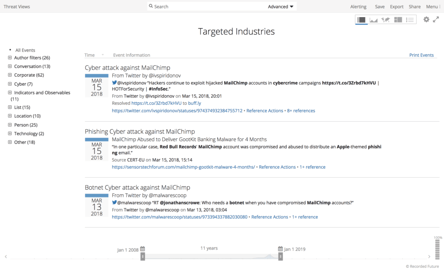This screenshot has height=270, width=444.
Task: Open the settings gear icon
Action: point(426,19)
